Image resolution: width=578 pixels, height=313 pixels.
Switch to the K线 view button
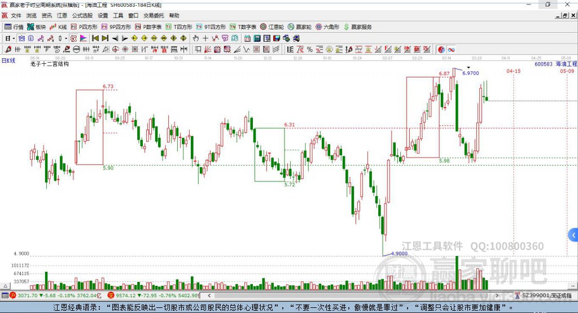[x=58, y=27]
